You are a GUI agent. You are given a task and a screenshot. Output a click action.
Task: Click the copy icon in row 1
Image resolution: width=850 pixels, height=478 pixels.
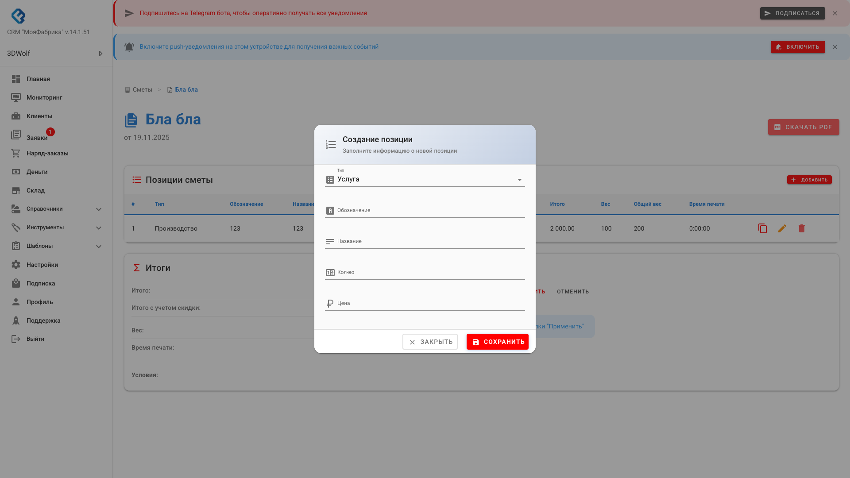(762, 228)
